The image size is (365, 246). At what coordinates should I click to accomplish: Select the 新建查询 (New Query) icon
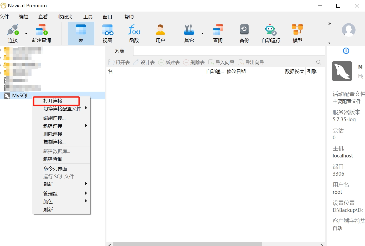(41, 32)
